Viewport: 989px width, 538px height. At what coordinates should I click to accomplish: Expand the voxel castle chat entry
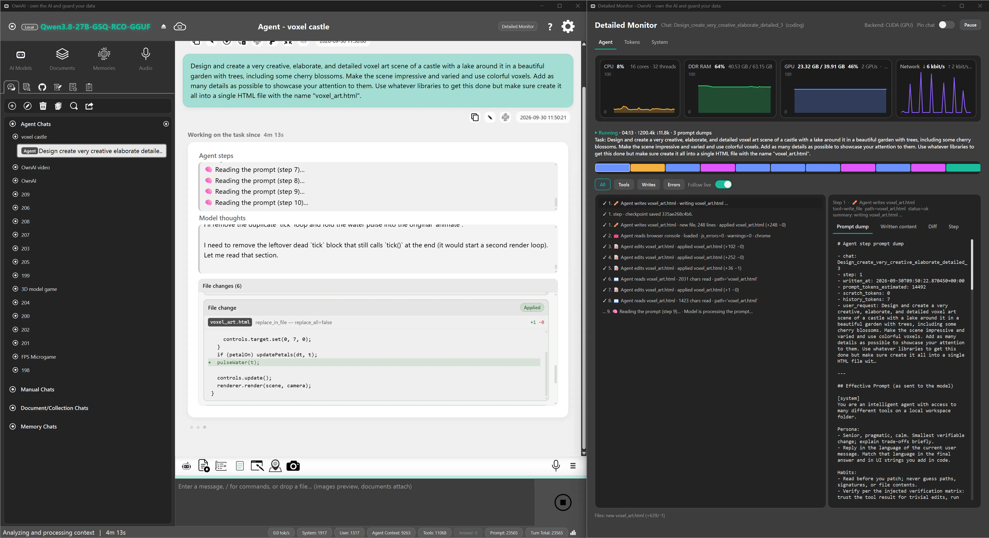[15, 137]
